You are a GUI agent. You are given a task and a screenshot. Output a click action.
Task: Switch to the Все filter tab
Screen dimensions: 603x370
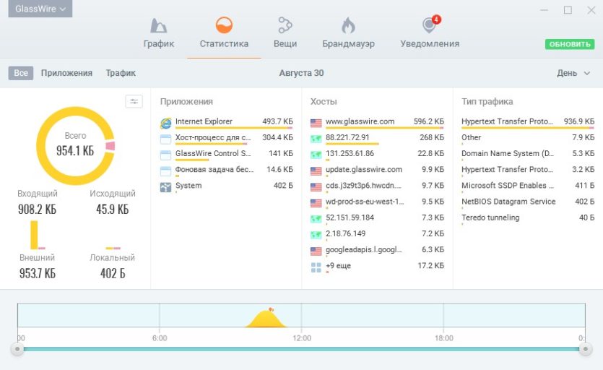click(21, 73)
